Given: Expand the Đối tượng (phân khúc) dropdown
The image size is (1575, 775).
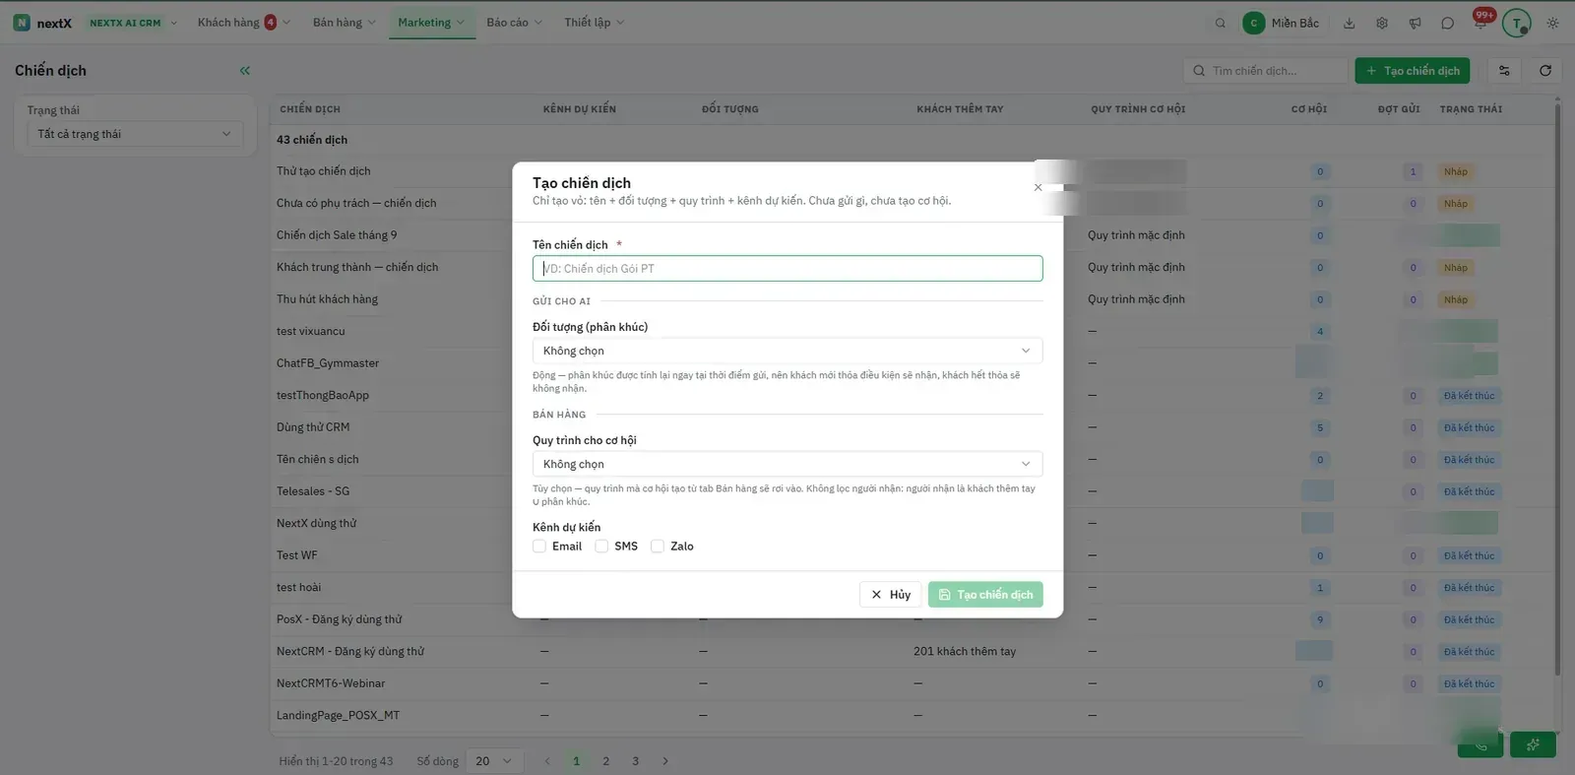Looking at the screenshot, I should [787, 351].
